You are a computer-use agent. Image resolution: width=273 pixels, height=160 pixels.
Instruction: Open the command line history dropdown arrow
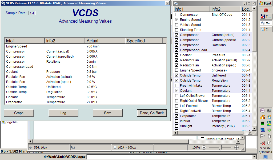coord(255,157)
